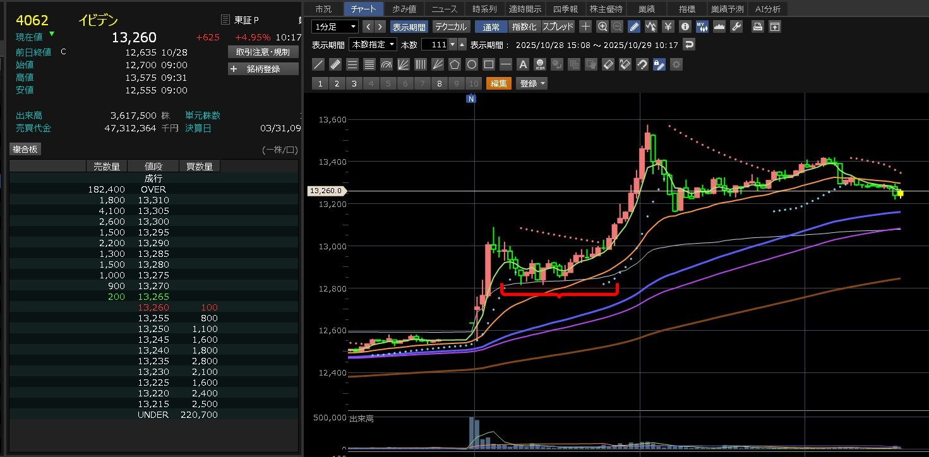Click the yen price display icon
The width and height of the screenshot is (929, 457).
[668, 27]
